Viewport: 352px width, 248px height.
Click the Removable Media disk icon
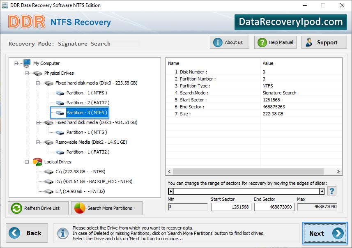click(x=49, y=142)
